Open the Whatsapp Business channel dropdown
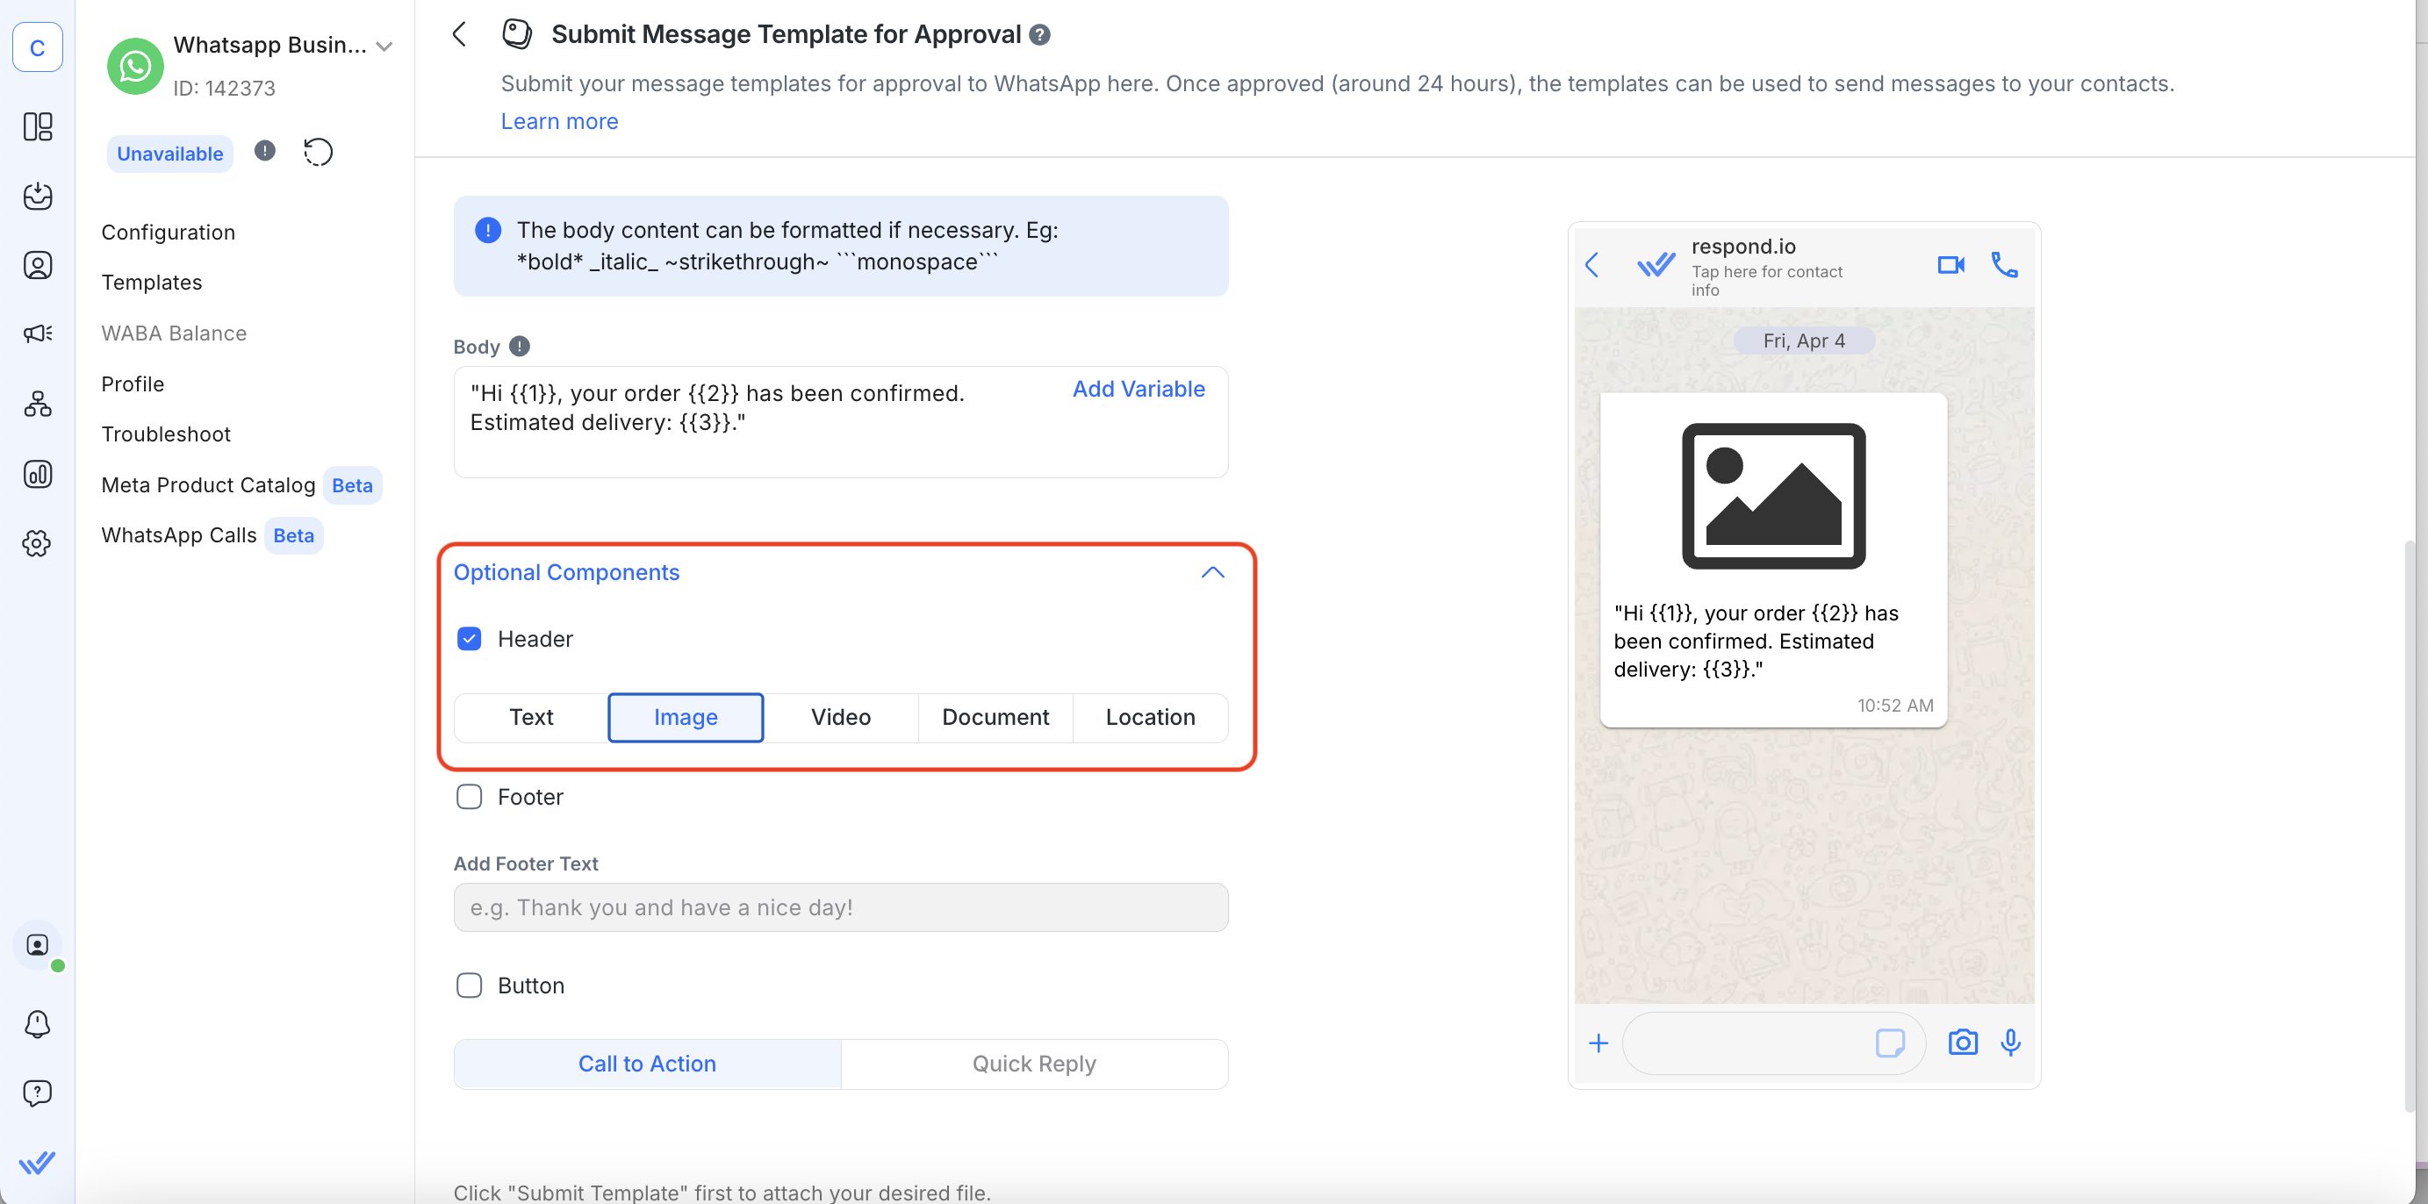The height and width of the screenshot is (1204, 2428). [x=384, y=46]
